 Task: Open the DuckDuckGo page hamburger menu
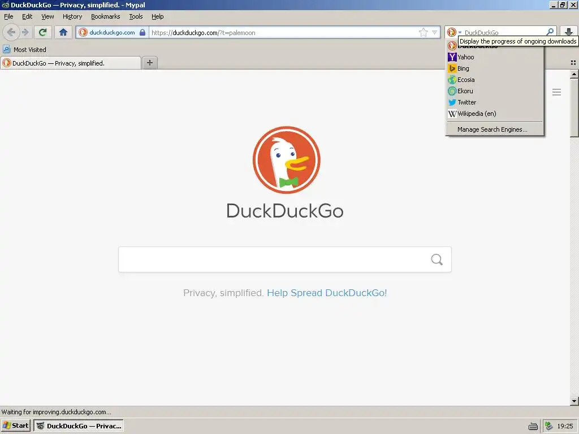[x=556, y=92]
